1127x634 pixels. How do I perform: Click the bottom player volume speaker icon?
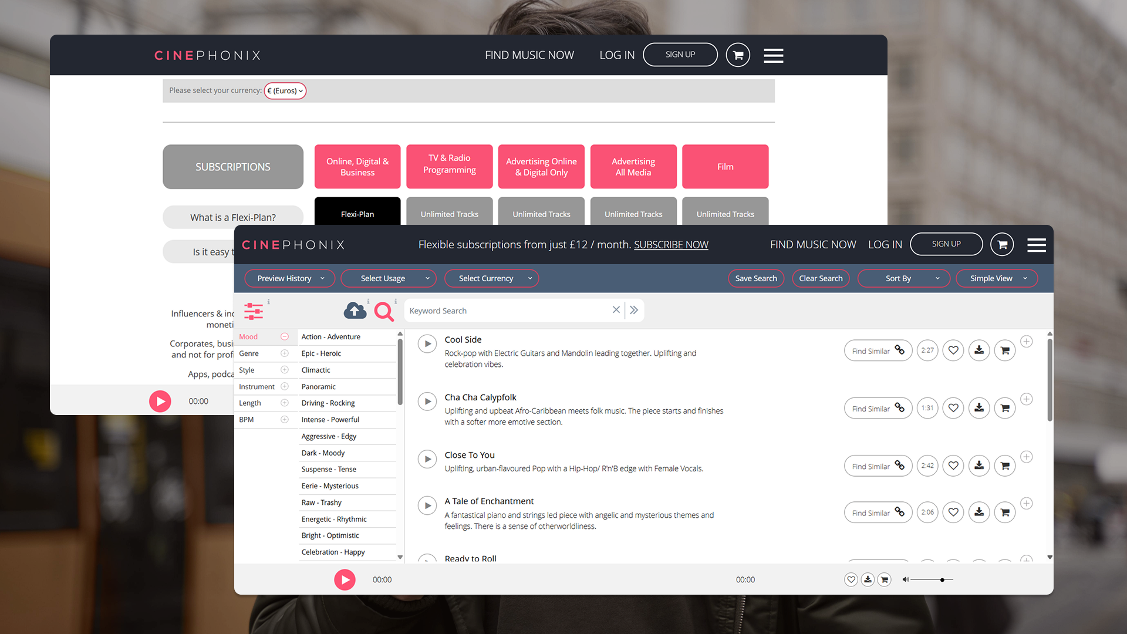pyautogui.click(x=906, y=579)
